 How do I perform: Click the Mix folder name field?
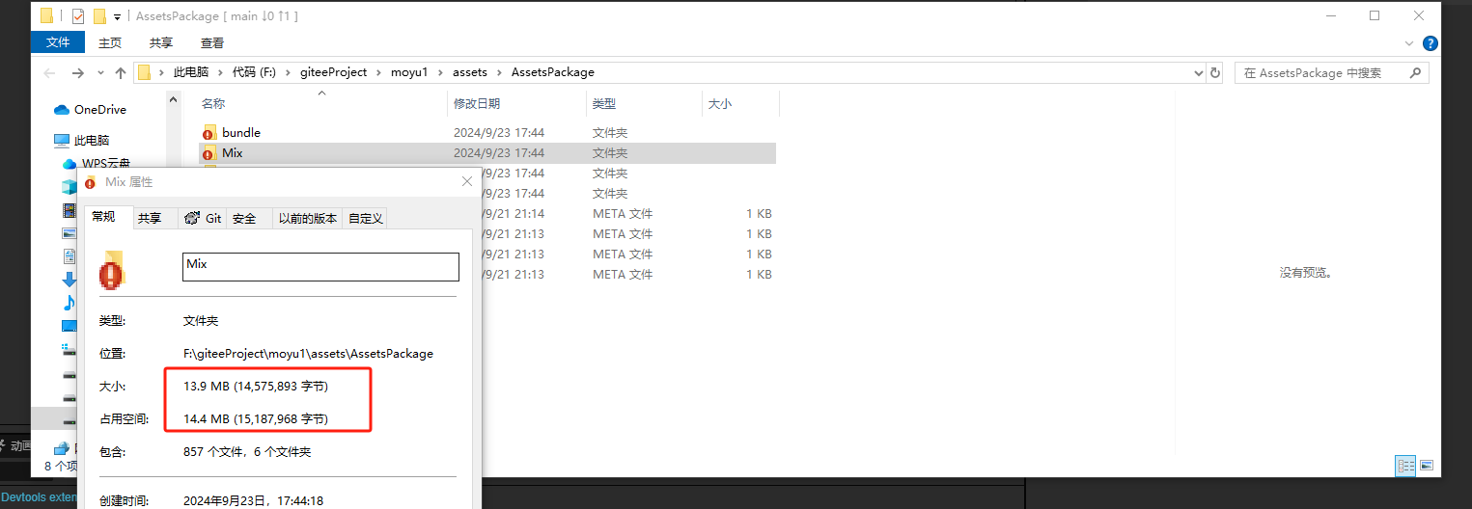tap(320, 267)
